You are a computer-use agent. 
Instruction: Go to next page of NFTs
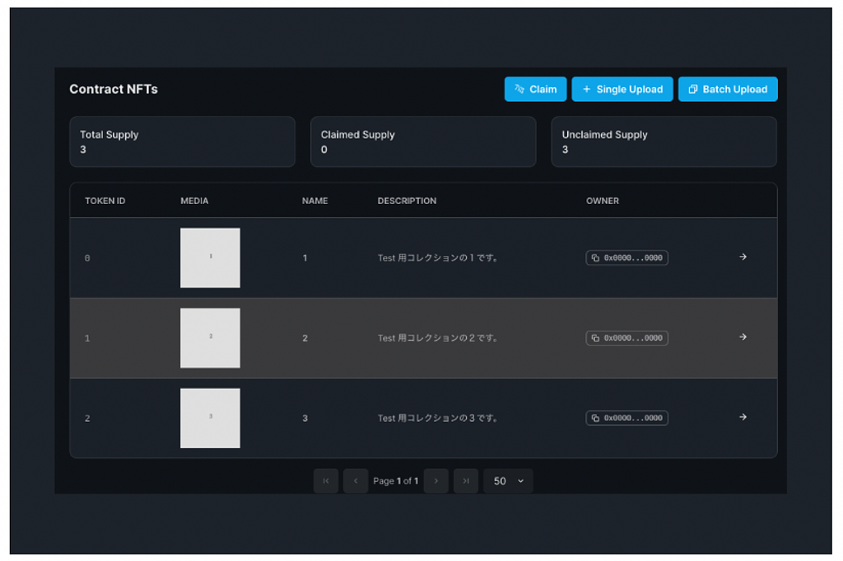click(436, 481)
